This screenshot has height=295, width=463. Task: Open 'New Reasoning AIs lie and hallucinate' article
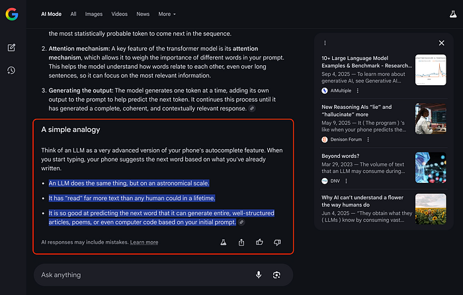[357, 111]
